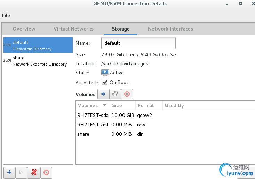Go to the Network Interfaces tab
Screen dimensions: 255x179
[x=170, y=29]
